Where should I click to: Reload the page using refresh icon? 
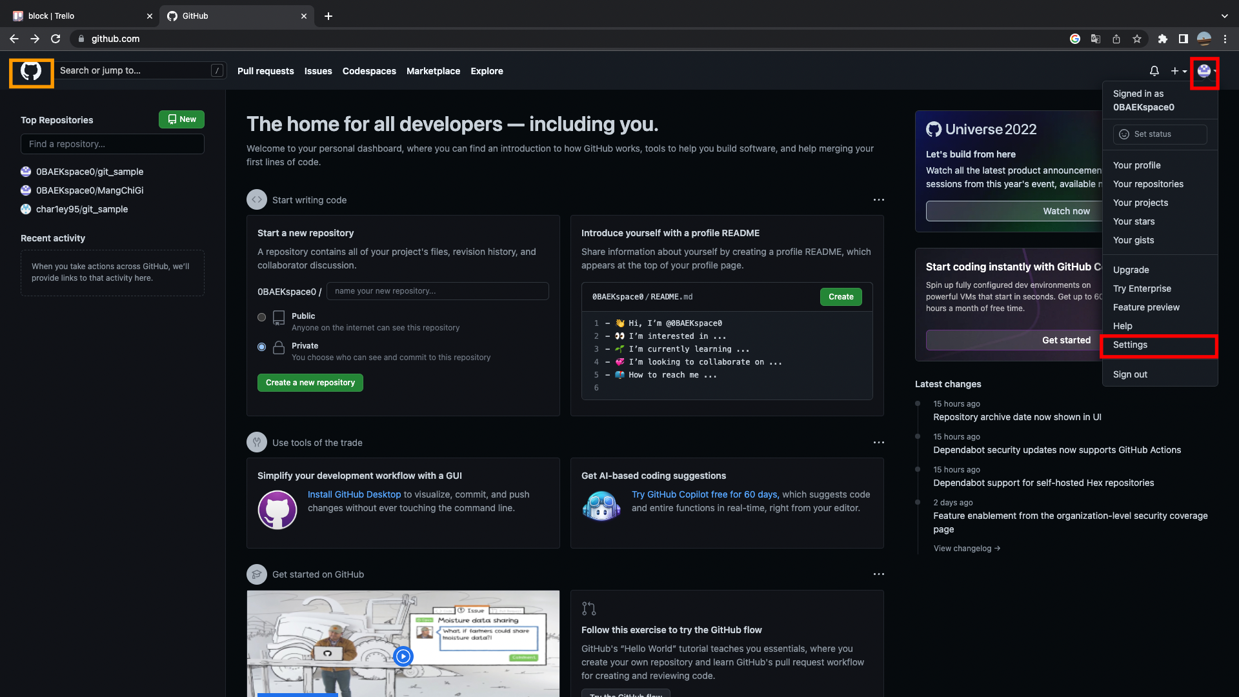55,39
